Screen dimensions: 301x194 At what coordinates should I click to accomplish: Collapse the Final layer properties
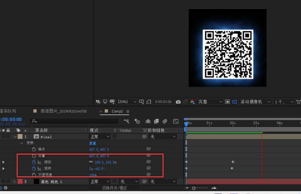15,137
